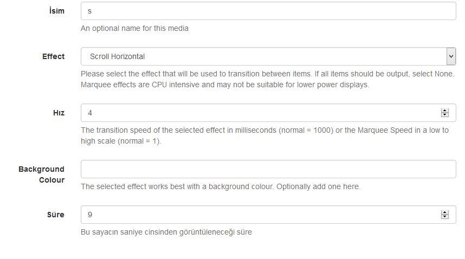Click the 'Bu sayacın saniye cinsinden' help text
The height and width of the screenshot is (259, 465).
(x=166, y=232)
